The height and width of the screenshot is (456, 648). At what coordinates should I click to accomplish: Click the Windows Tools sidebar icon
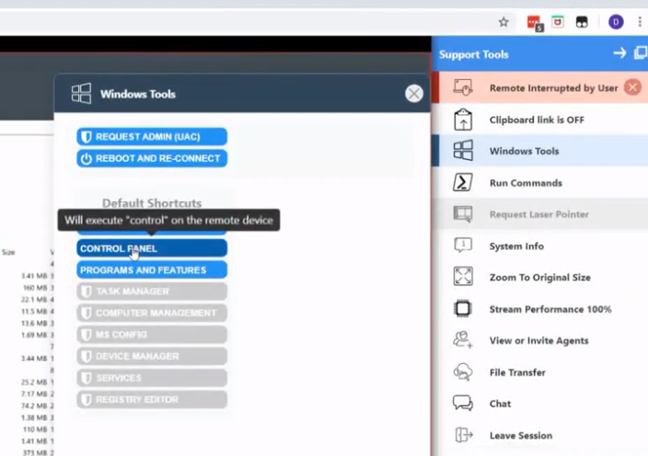pyautogui.click(x=463, y=151)
